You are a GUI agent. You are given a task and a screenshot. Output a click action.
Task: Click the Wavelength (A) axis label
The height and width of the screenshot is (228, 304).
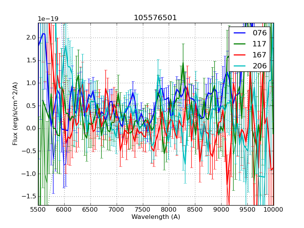(x=156, y=217)
